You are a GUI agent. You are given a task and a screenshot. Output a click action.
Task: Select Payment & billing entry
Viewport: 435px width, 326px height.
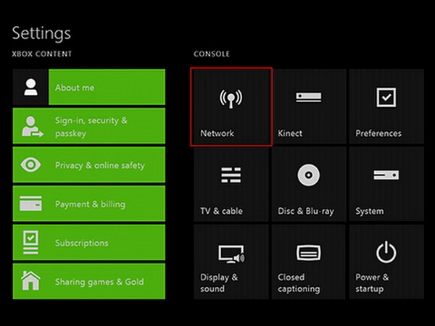tap(89, 204)
